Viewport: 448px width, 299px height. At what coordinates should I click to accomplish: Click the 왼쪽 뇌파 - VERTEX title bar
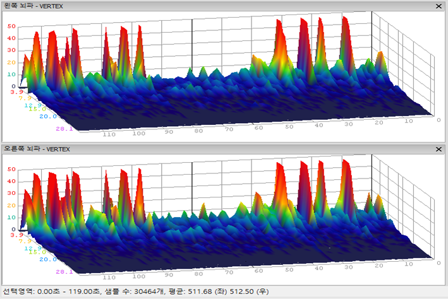[x=190, y=6]
